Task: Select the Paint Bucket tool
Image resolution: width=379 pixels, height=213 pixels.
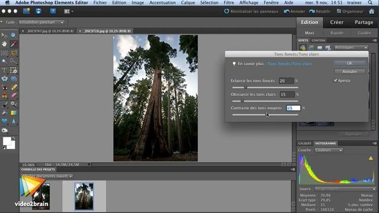Action: [4, 113]
